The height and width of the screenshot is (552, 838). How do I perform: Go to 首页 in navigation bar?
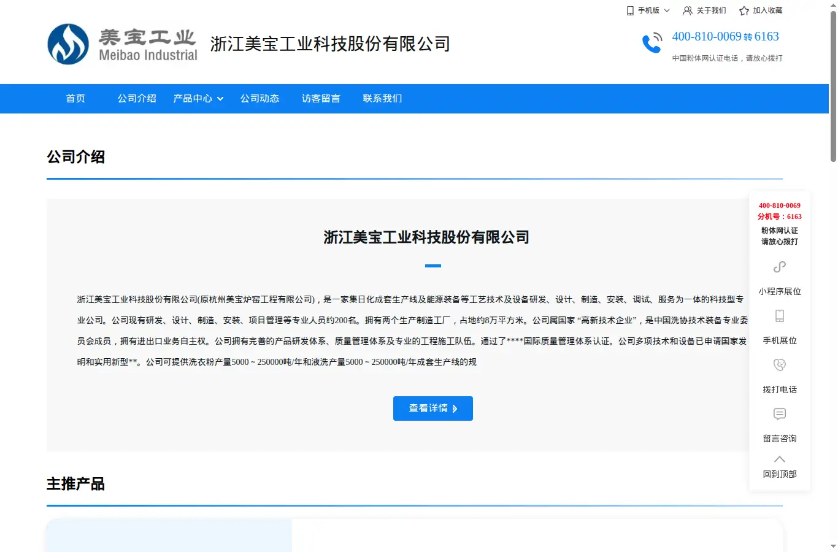(75, 98)
